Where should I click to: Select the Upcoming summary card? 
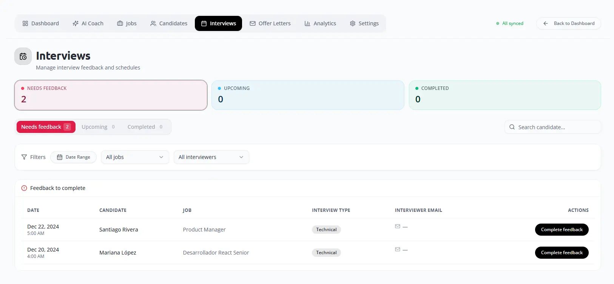click(308, 95)
